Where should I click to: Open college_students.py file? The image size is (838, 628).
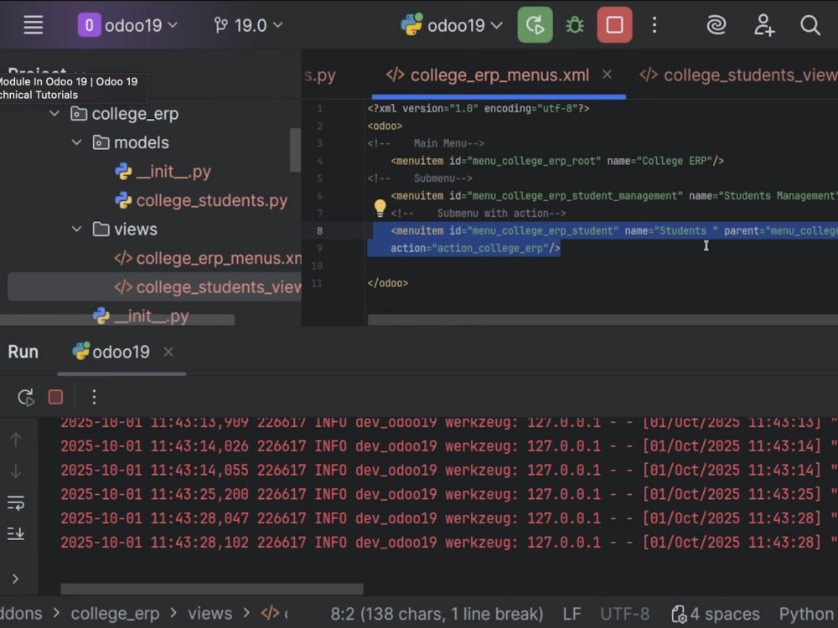(212, 200)
